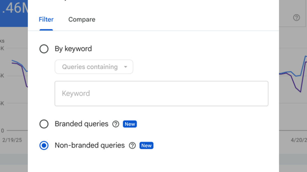Click the By keyword label text

(73, 49)
